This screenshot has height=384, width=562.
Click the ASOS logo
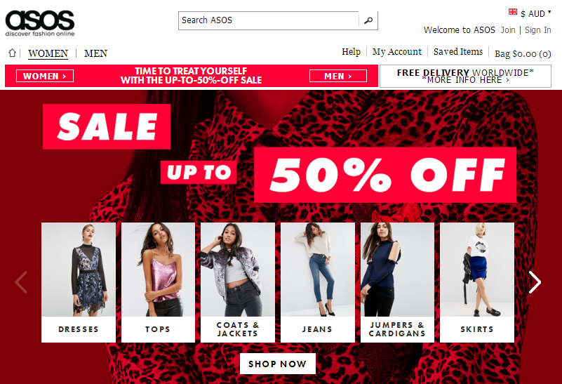pyautogui.click(x=40, y=23)
